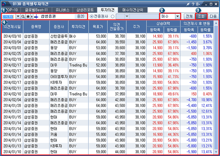Click the 41.73% upside rate cell
Image resolution: width=220 pixels, height=156 pixels.
(x=172, y=77)
